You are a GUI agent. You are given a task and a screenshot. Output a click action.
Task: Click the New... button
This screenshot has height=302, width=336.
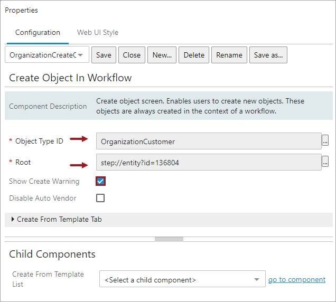pyautogui.click(x=162, y=55)
